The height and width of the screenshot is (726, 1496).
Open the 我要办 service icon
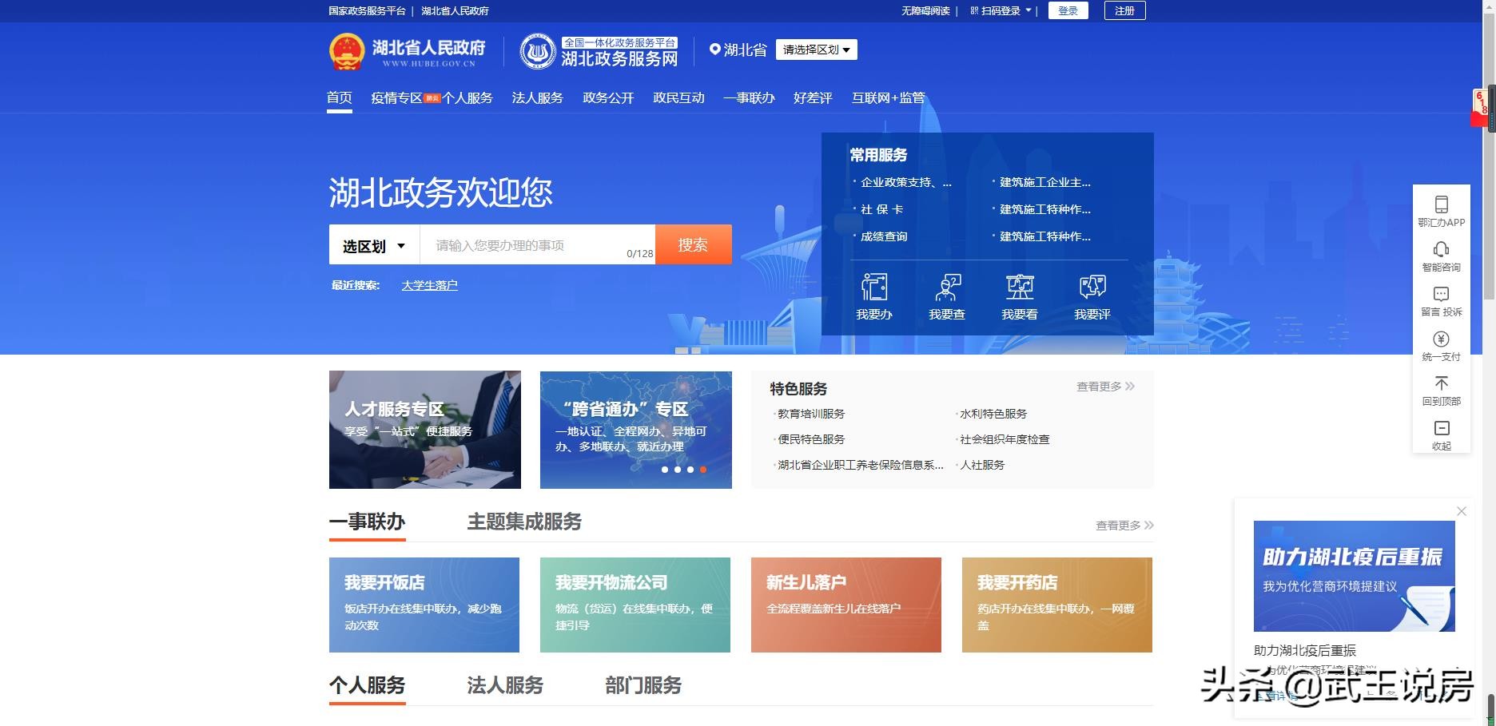873,296
